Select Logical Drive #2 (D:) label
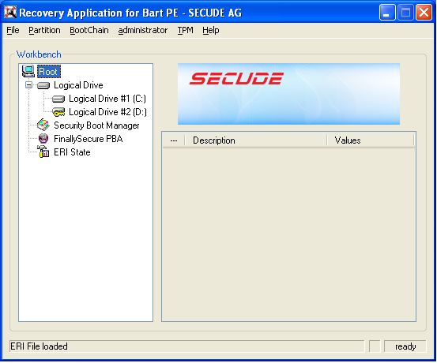The height and width of the screenshot is (363, 437). (107, 112)
